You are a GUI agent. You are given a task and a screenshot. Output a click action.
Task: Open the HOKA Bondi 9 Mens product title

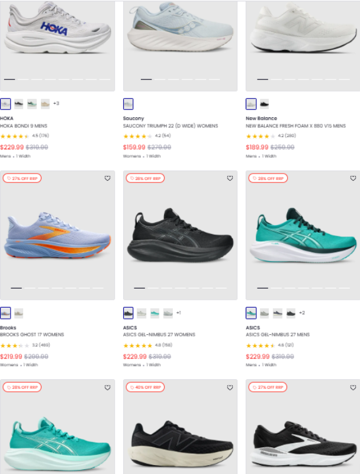24,126
